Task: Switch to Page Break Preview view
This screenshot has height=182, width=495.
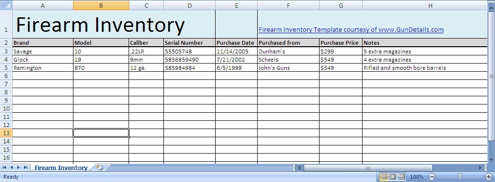Action: tap(402, 177)
